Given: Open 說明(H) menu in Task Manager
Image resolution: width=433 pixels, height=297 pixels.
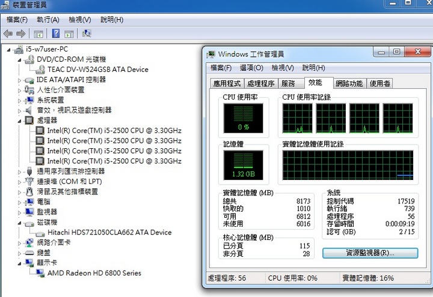Looking at the screenshot, I should coord(313,68).
